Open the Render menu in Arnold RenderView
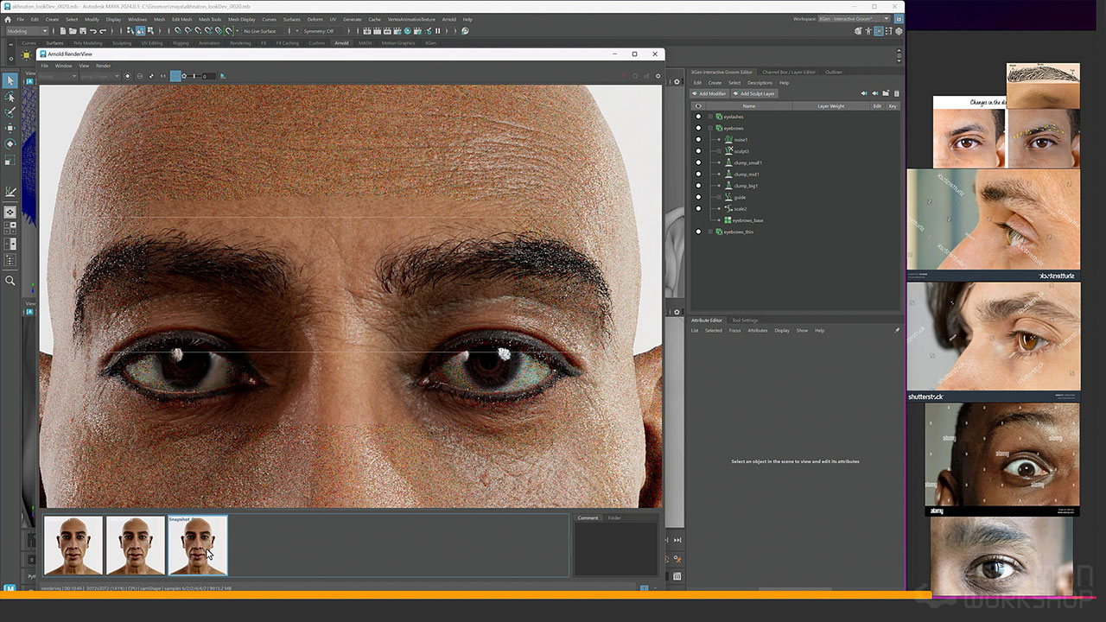 (x=103, y=66)
